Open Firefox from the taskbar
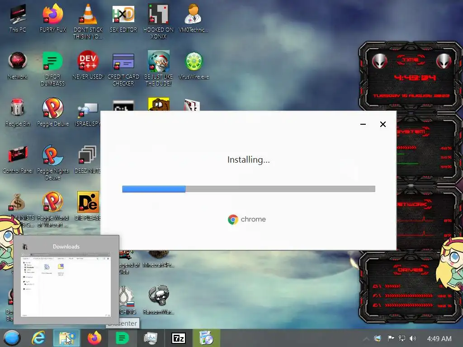 tap(94, 338)
